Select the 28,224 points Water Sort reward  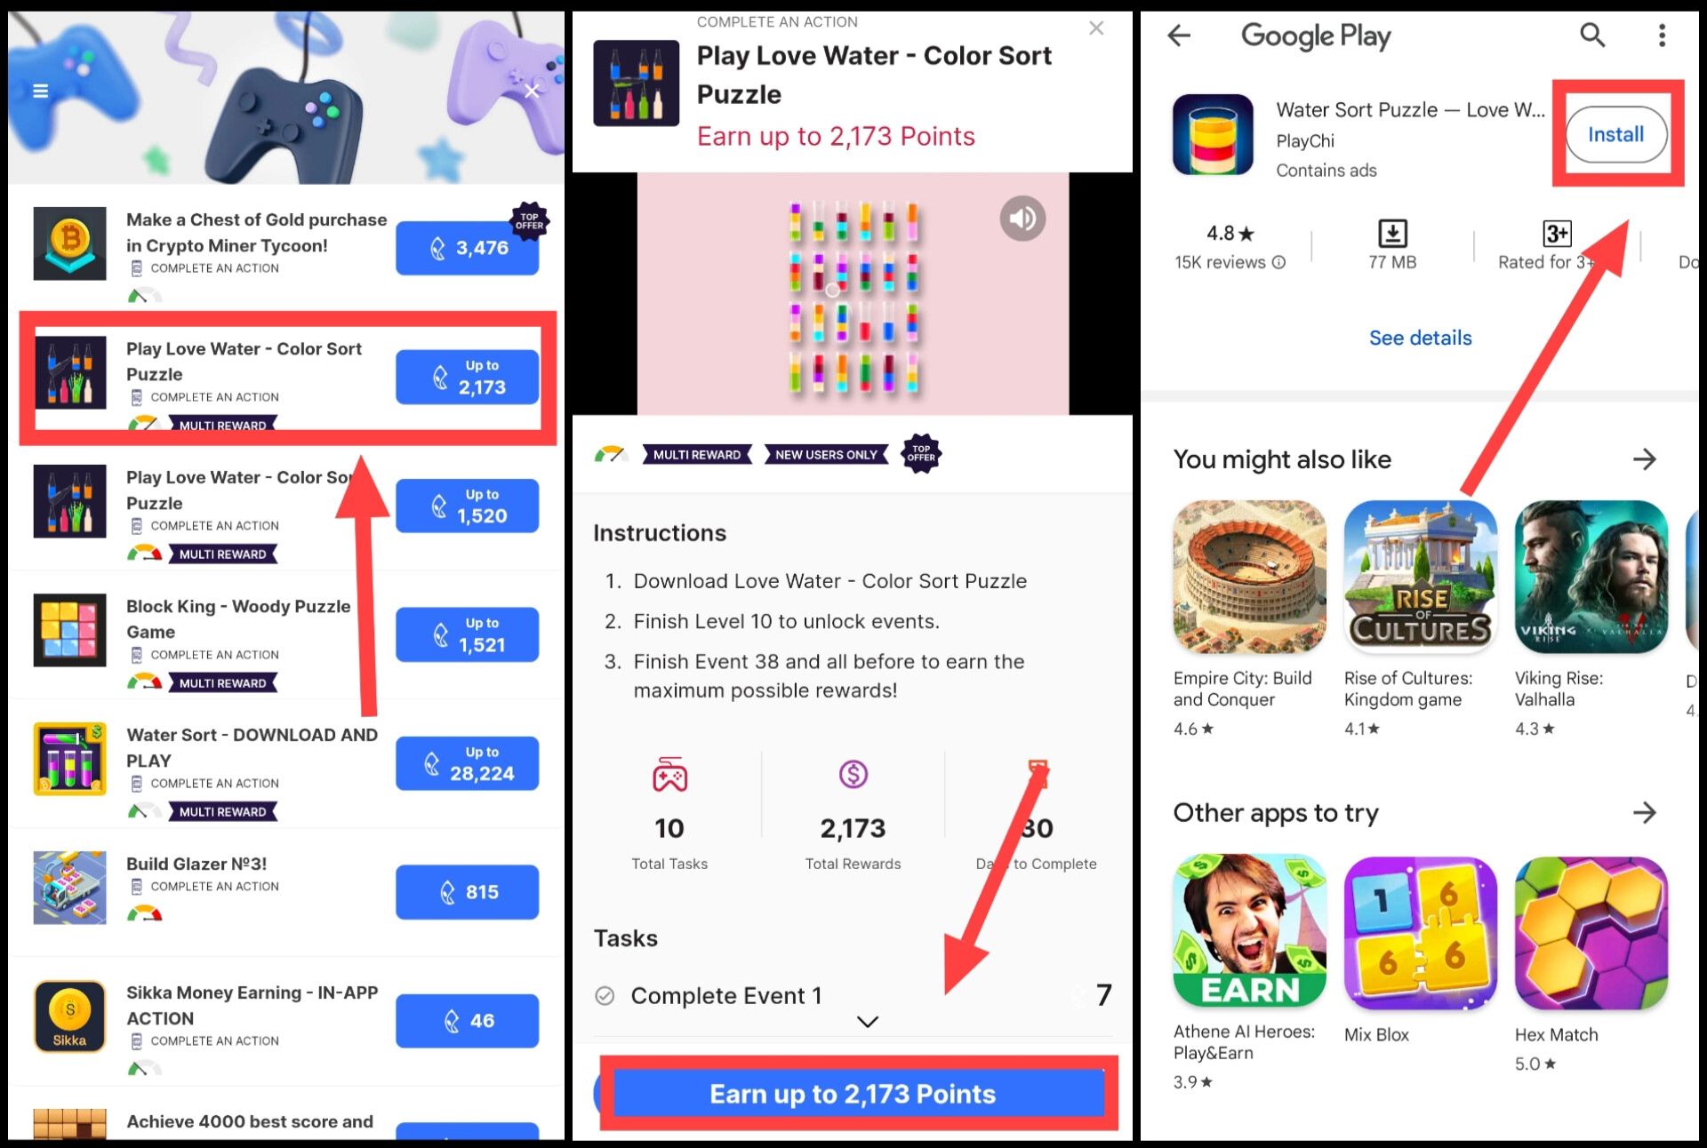[x=468, y=763]
